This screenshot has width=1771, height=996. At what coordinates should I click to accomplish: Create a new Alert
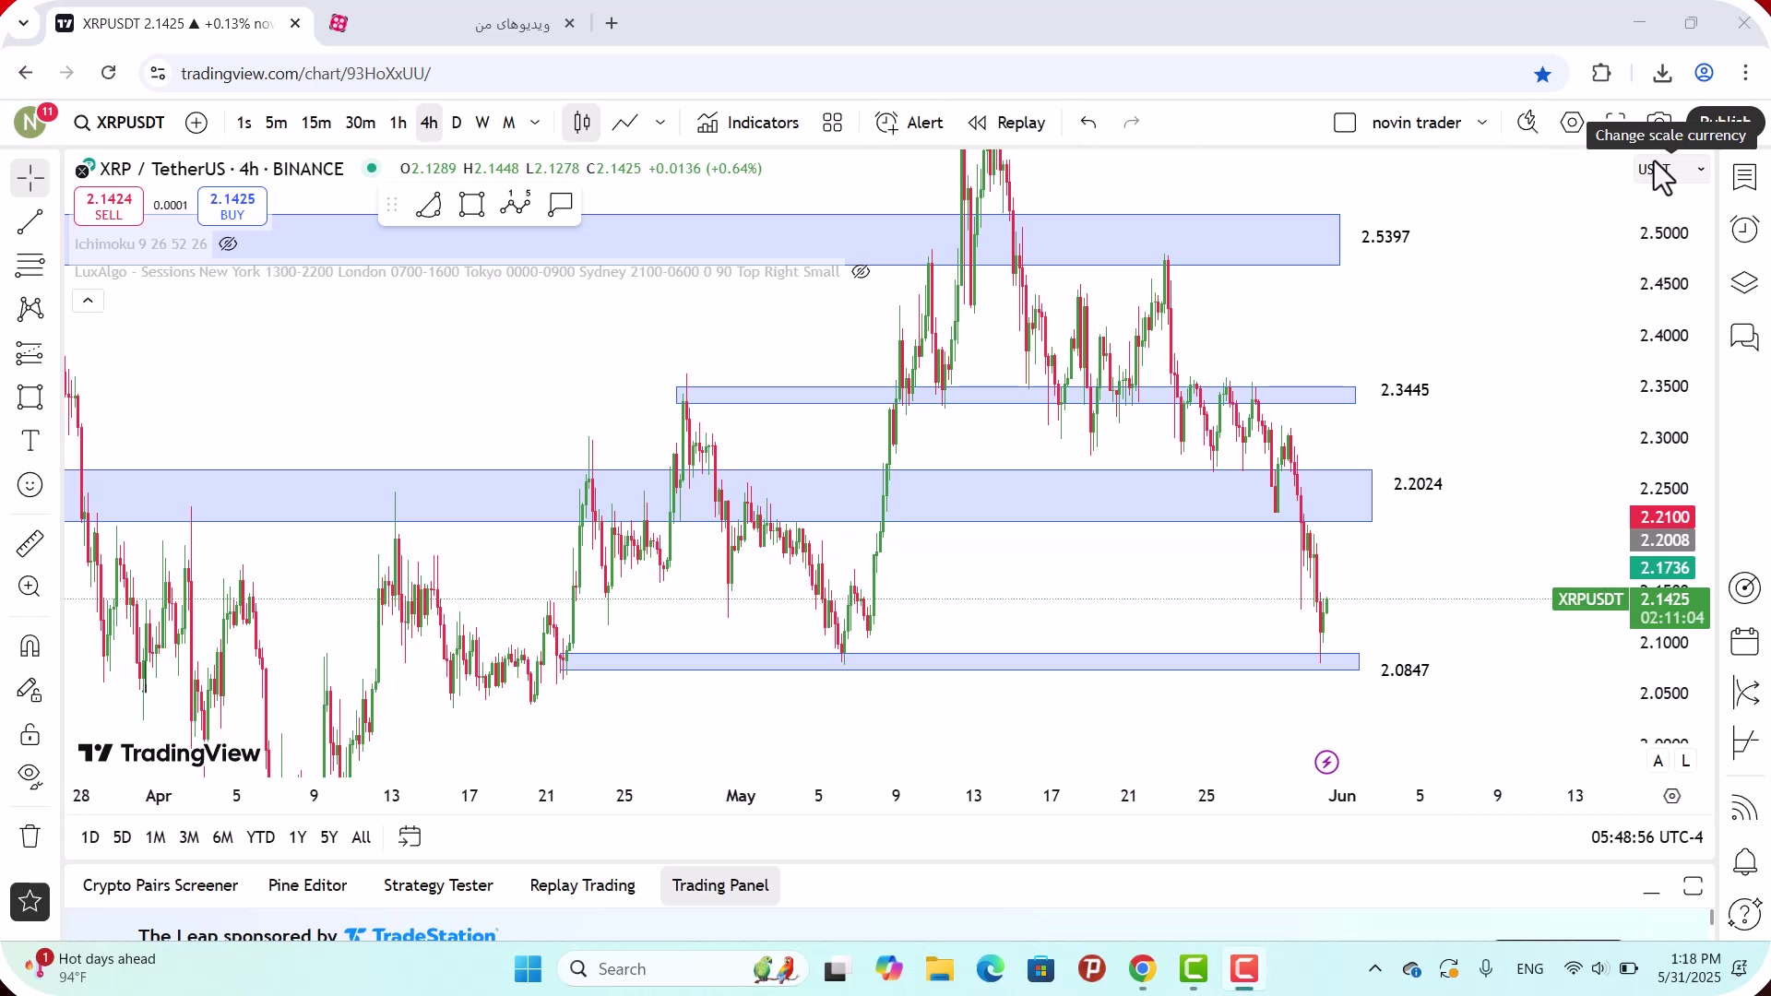tap(909, 123)
